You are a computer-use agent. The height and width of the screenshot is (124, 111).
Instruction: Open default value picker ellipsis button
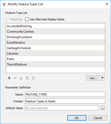(103, 108)
